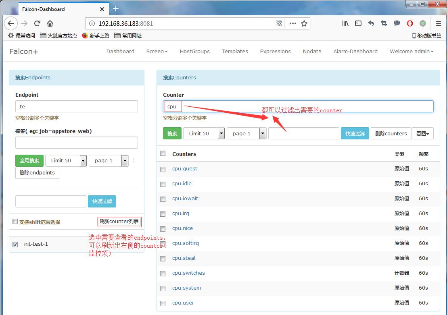Open the QR code icon in address bar
The height and width of the screenshot is (315, 447).
tap(279, 23)
